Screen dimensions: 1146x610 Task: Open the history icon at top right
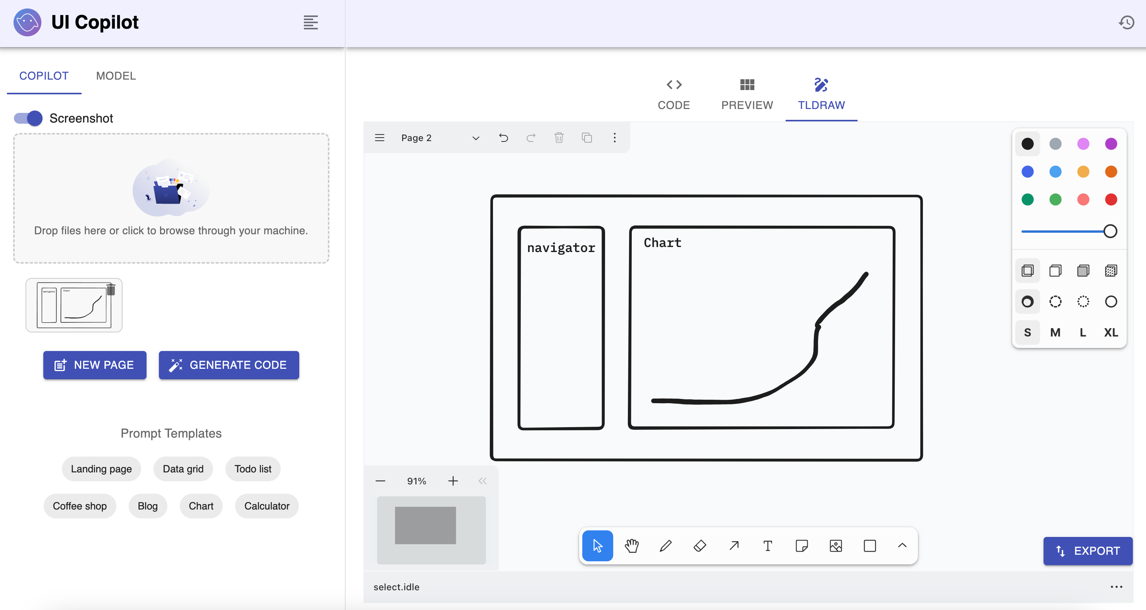point(1126,22)
